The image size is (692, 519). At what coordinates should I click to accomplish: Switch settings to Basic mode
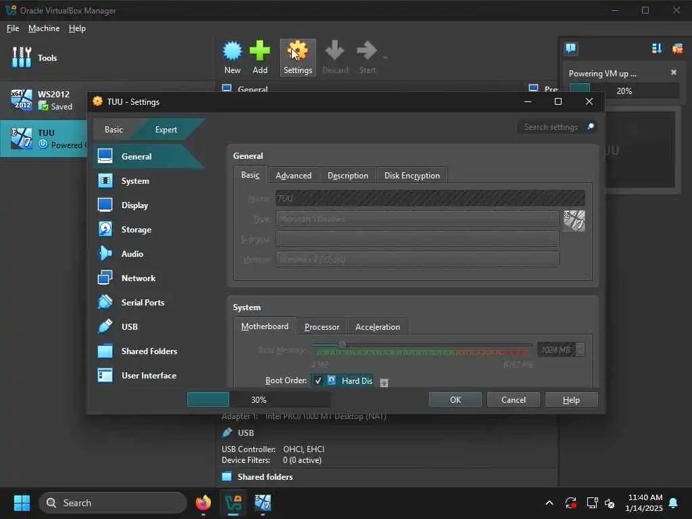tap(114, 129)
